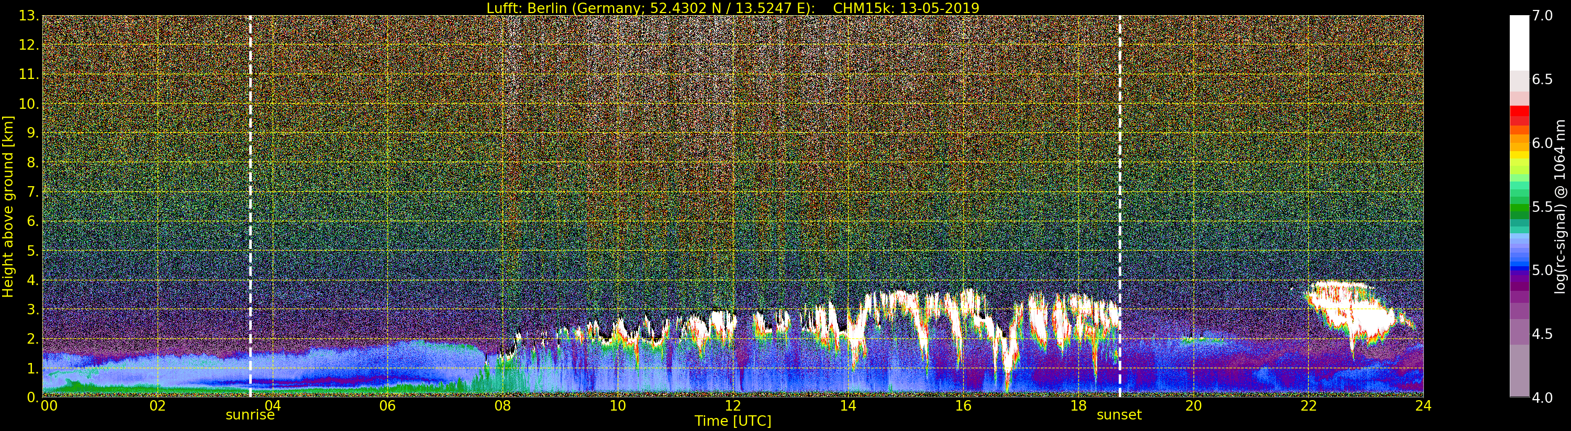Click the 7.0 colorbar tick label
Screen dimensions: 1571x431
pos(1542,16)
